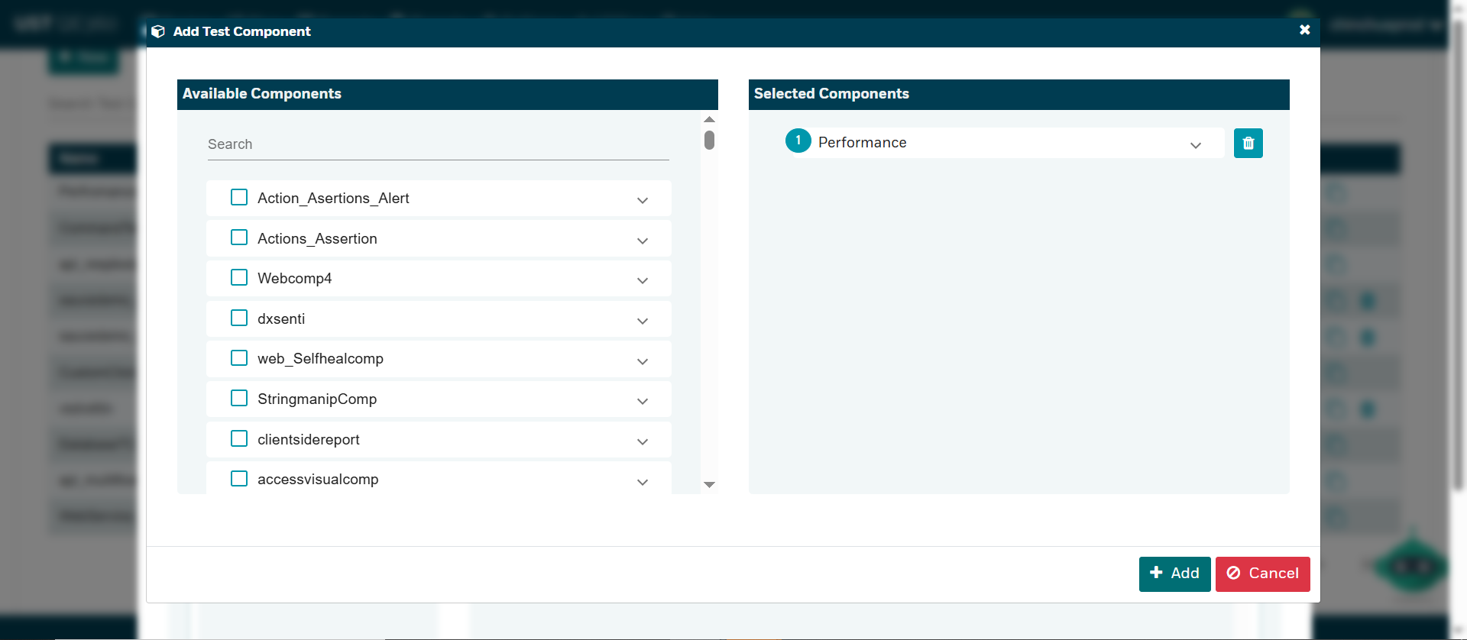
Task: Expand the Webcomp4 component details
Action: (x=643, y=280)
